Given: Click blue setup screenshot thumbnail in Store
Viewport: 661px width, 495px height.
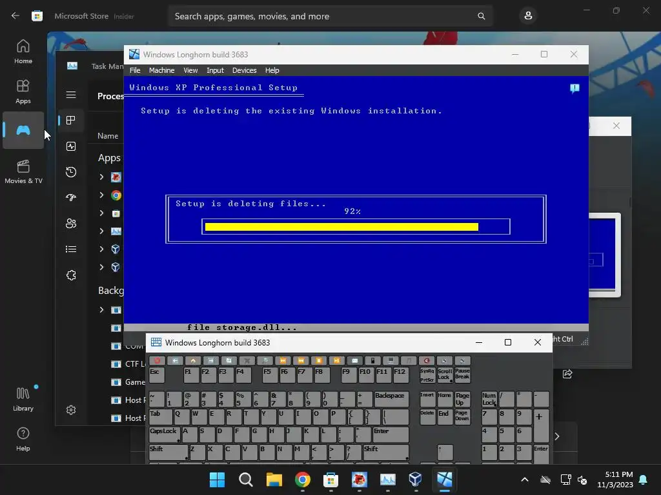Looking at the screenshot, I should (604, 255).
